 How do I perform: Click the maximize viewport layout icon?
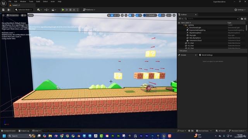coord(174,15)
